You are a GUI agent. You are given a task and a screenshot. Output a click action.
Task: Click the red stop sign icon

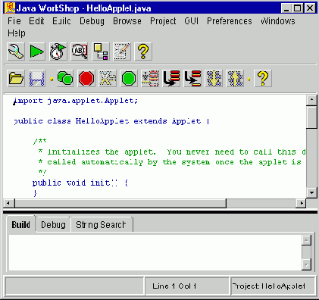(86, 79)
